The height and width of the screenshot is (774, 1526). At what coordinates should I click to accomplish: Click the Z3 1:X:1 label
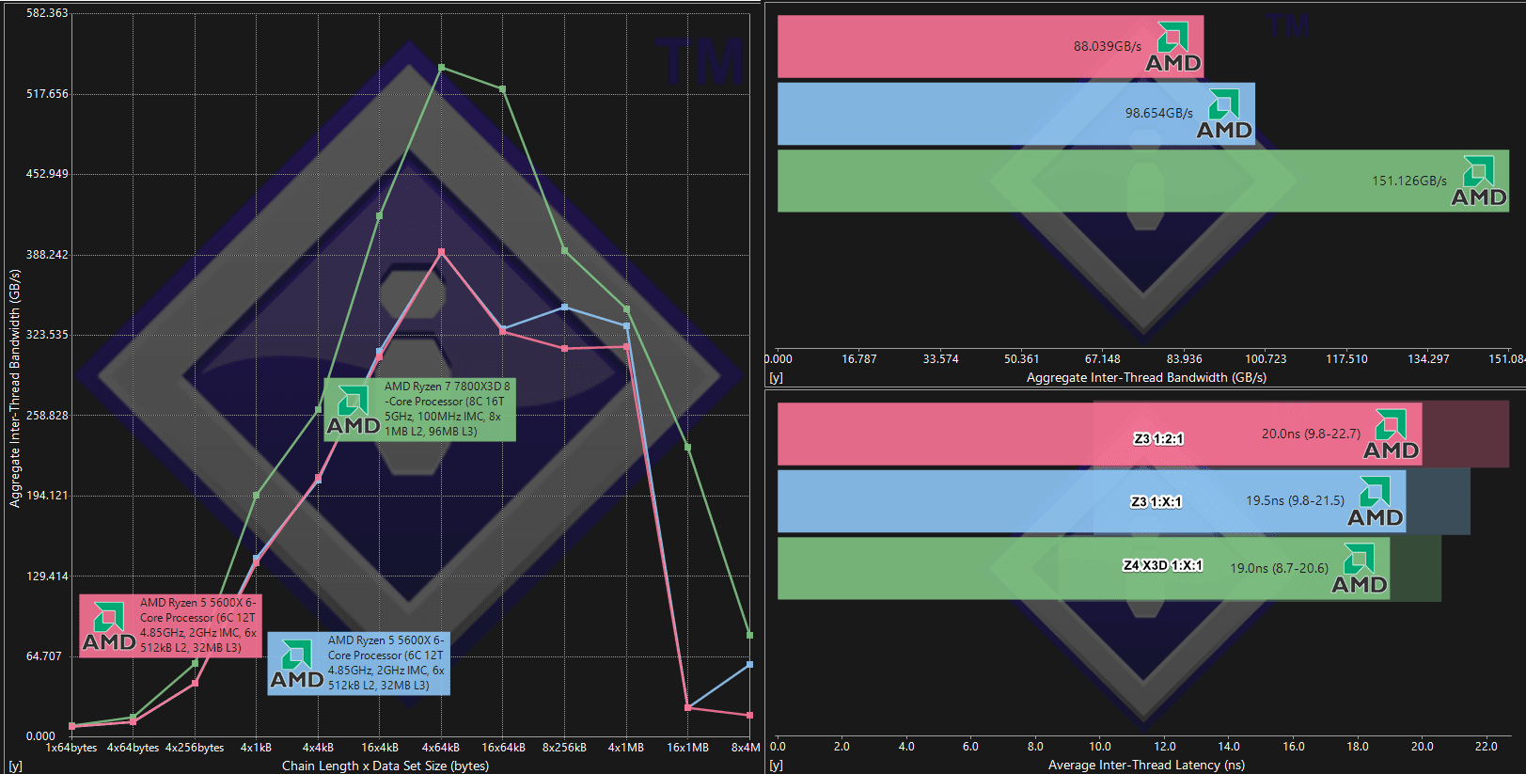click(x=1156, y=502)
